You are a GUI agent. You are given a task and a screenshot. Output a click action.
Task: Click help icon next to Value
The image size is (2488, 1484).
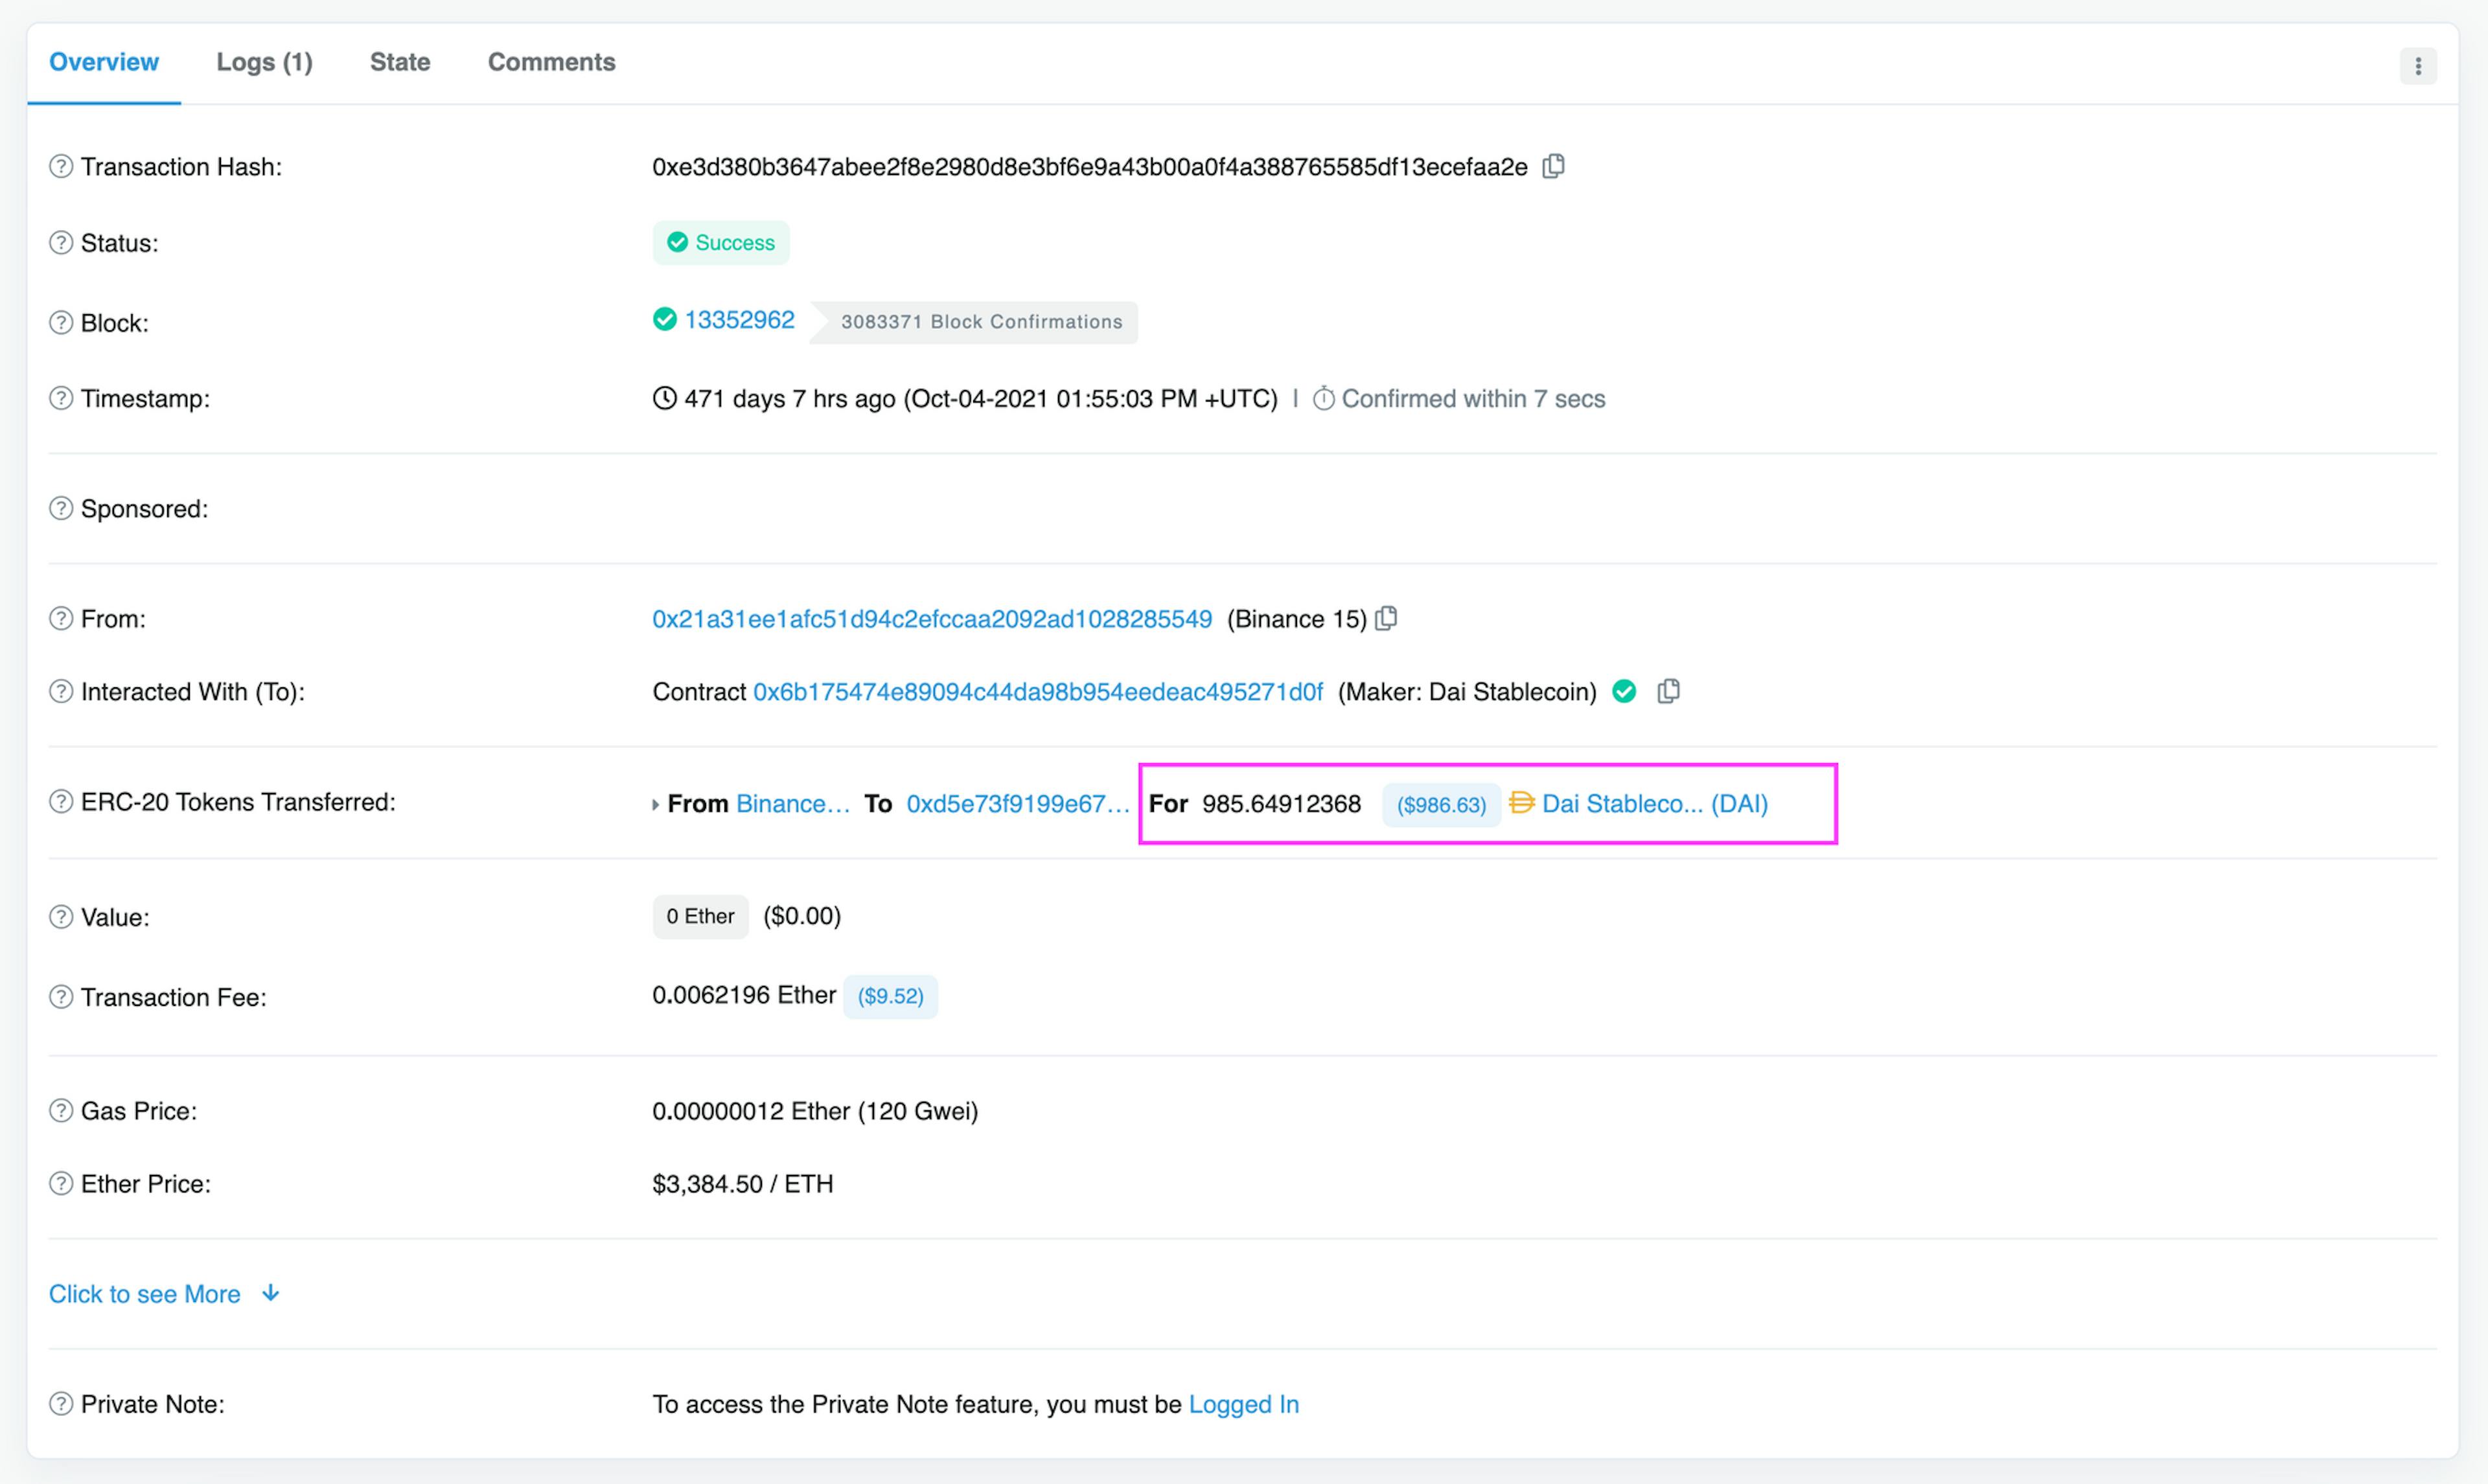point(61,917)
